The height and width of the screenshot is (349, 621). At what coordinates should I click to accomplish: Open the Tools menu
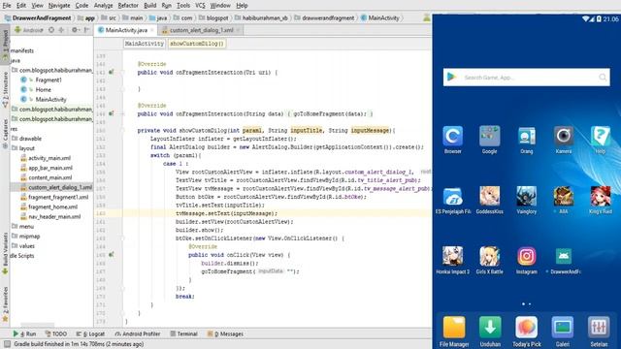pos(183,6)
